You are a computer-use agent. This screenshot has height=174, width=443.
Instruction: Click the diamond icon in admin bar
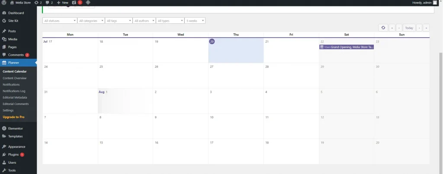tap(88, 3)
